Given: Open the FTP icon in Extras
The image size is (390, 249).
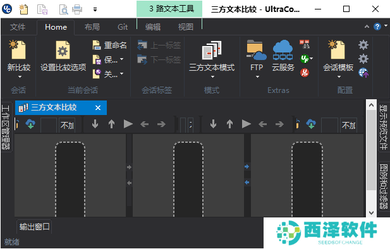Looking at the screenshot, I should point(256,50).
